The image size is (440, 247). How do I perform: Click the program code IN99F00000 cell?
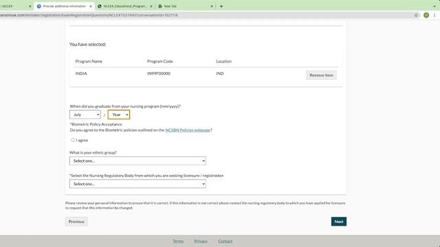point(159,73)
